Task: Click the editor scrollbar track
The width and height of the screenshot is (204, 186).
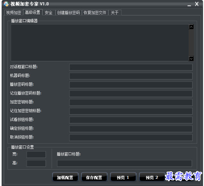Action: (x=191, y=43)
